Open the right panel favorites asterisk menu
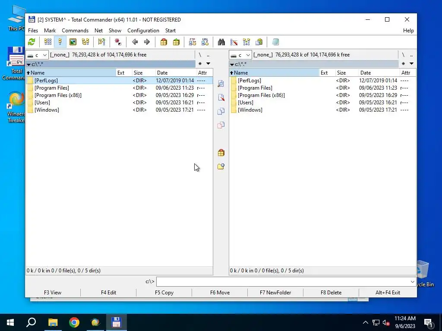The width and height of the screenshot is (442, 331). (x=404, y=64)
